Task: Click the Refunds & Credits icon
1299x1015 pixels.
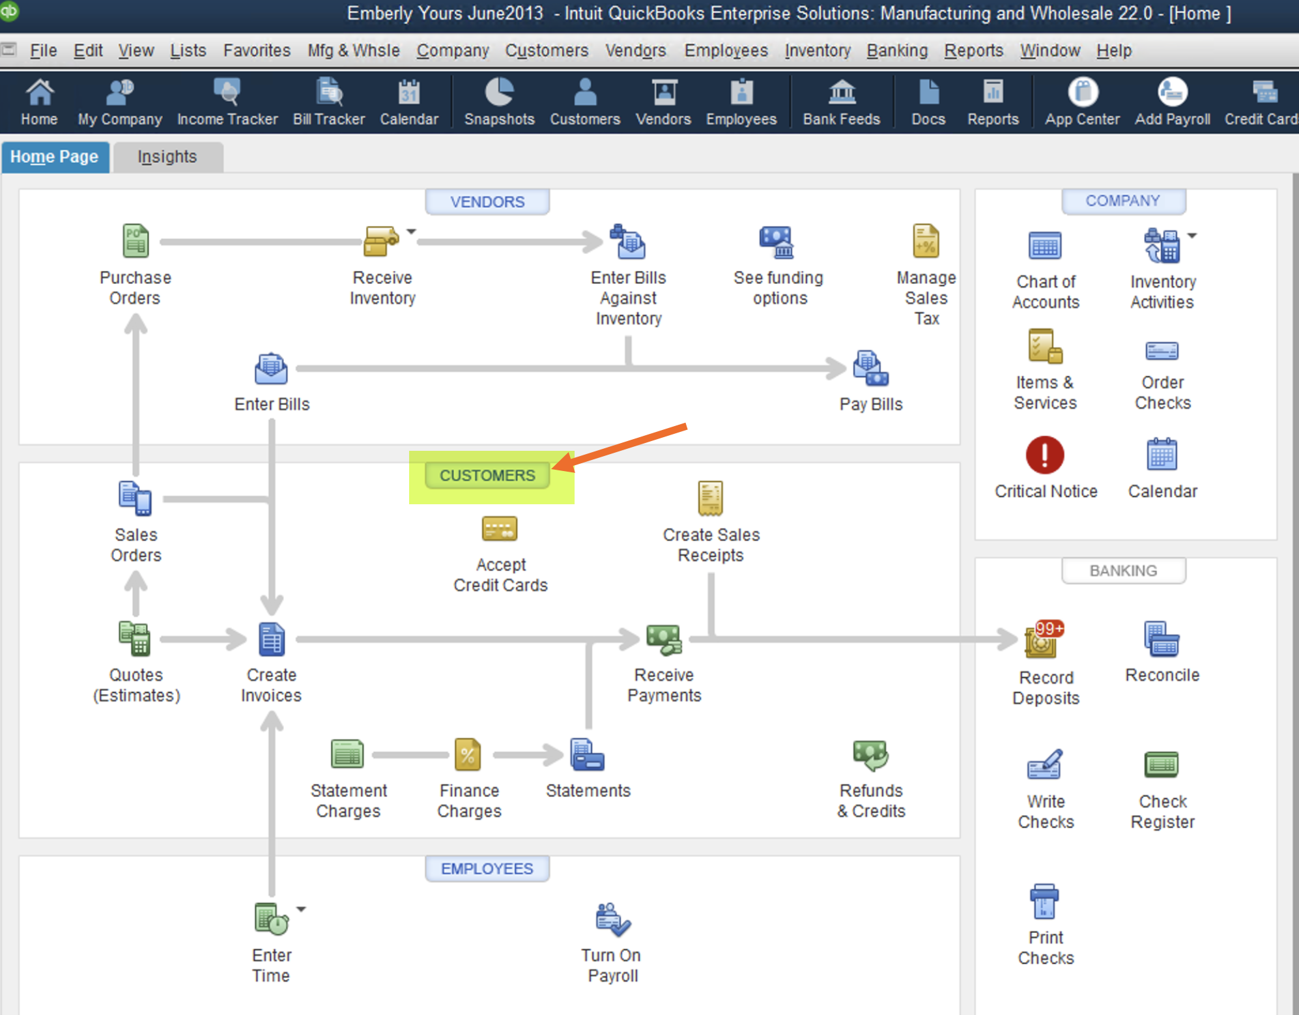Action: (870, 755)
